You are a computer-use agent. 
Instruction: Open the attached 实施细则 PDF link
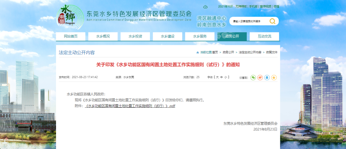click(130, 106)
